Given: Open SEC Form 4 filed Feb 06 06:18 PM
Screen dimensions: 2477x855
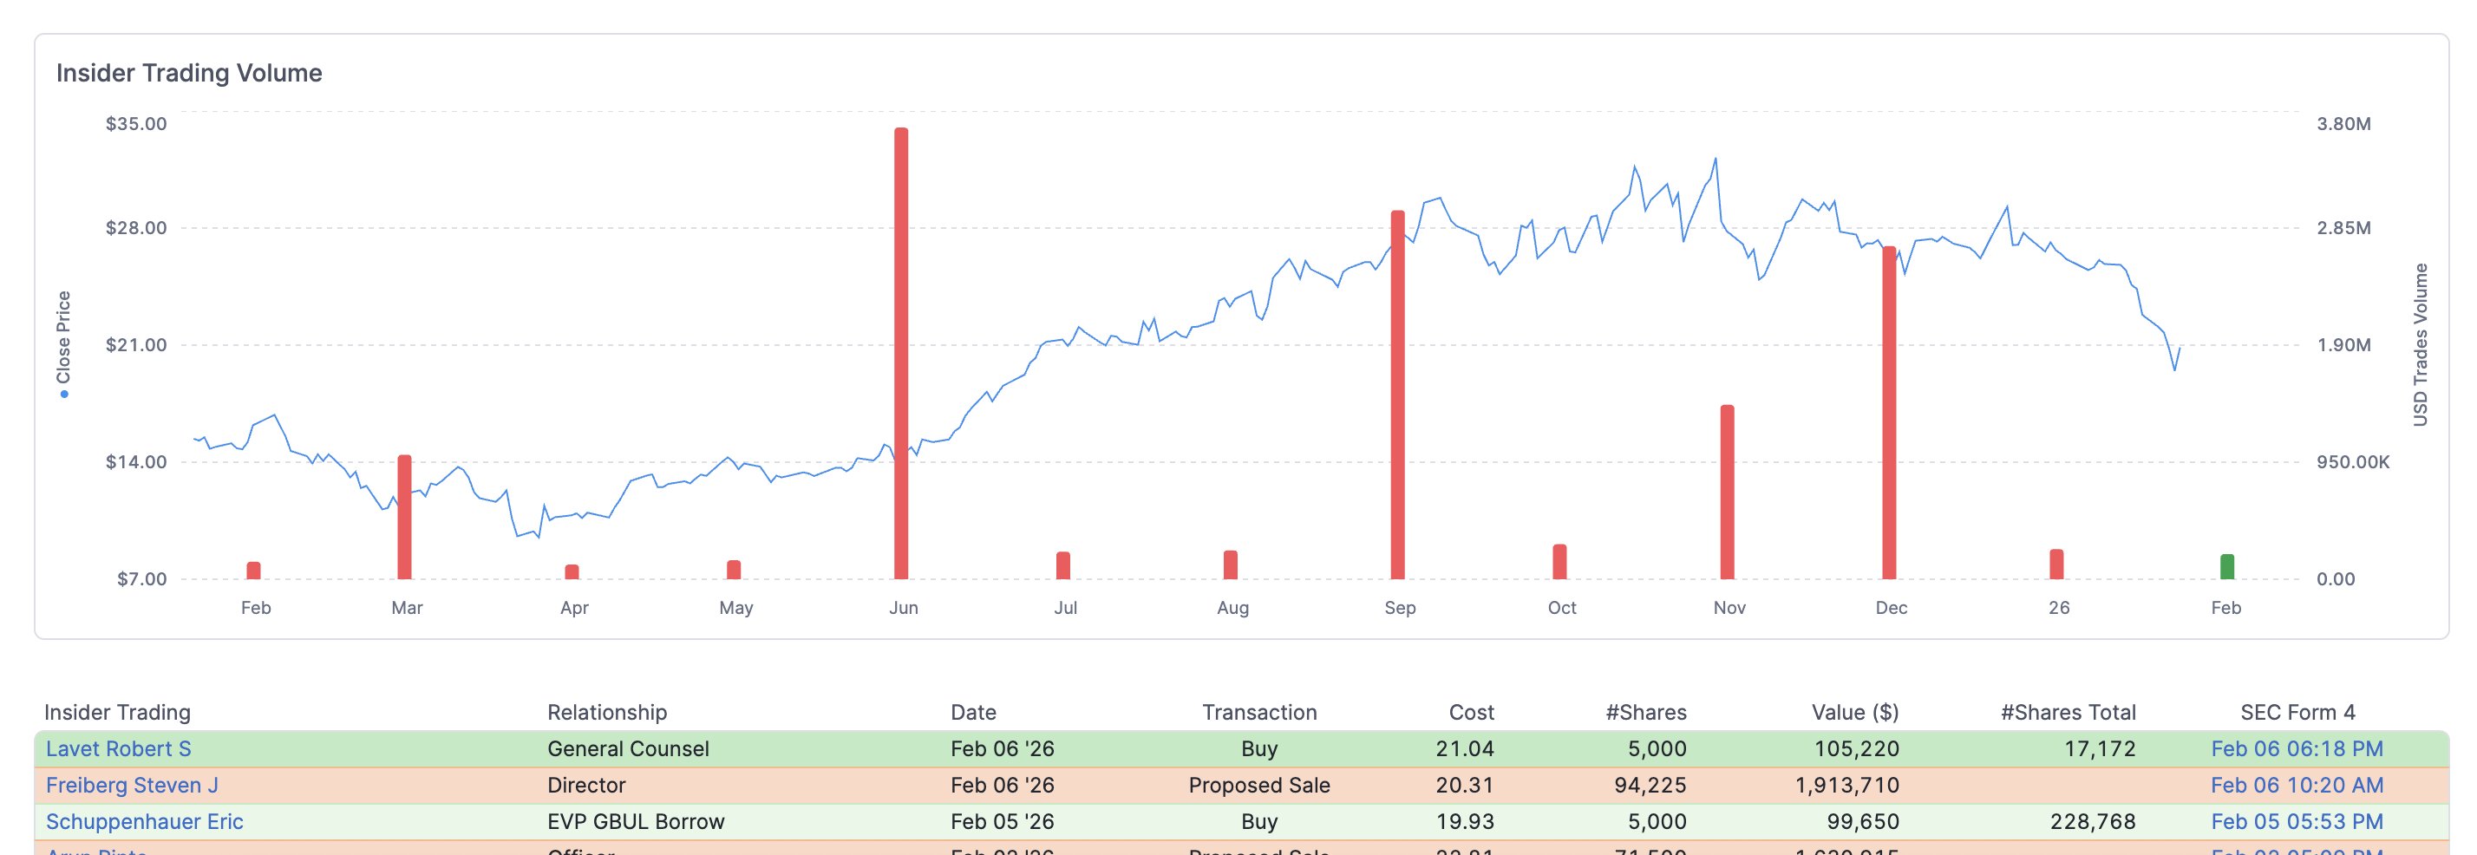Looking at the screenshot, I should click(2297, 748).
